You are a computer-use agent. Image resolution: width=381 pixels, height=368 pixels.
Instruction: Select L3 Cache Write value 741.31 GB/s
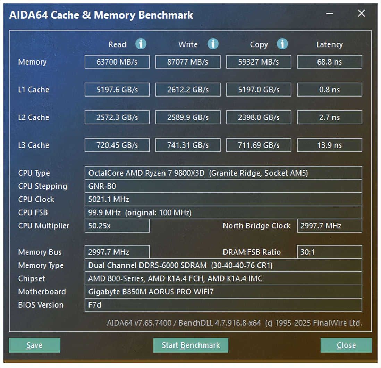(188, 145)
